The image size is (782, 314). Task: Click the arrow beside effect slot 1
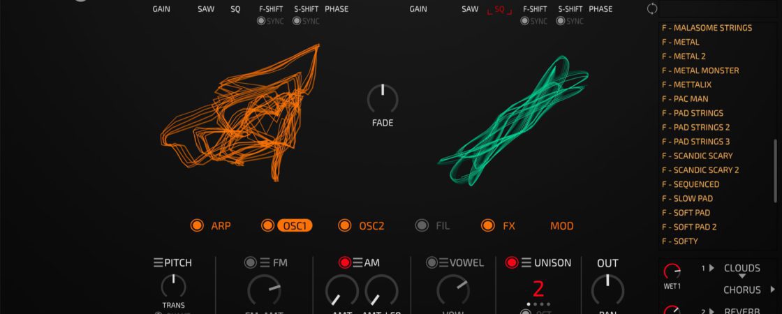[x=711, y=268]
